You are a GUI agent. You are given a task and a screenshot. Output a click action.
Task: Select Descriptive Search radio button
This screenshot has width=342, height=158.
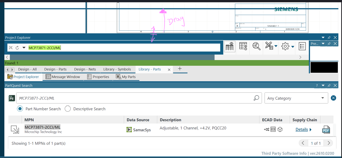(x=68, y=109)
